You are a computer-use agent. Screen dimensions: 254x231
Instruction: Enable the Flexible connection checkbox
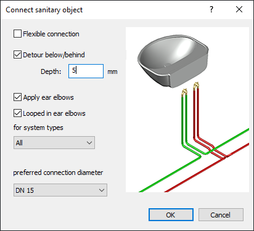[x=17, y=34]
